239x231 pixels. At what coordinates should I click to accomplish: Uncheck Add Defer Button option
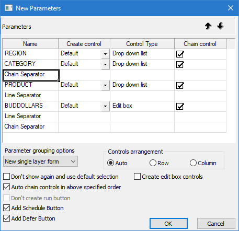(7, 218)
